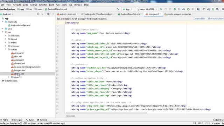Click the Run with Coverage icon

[x=179, y=9]
